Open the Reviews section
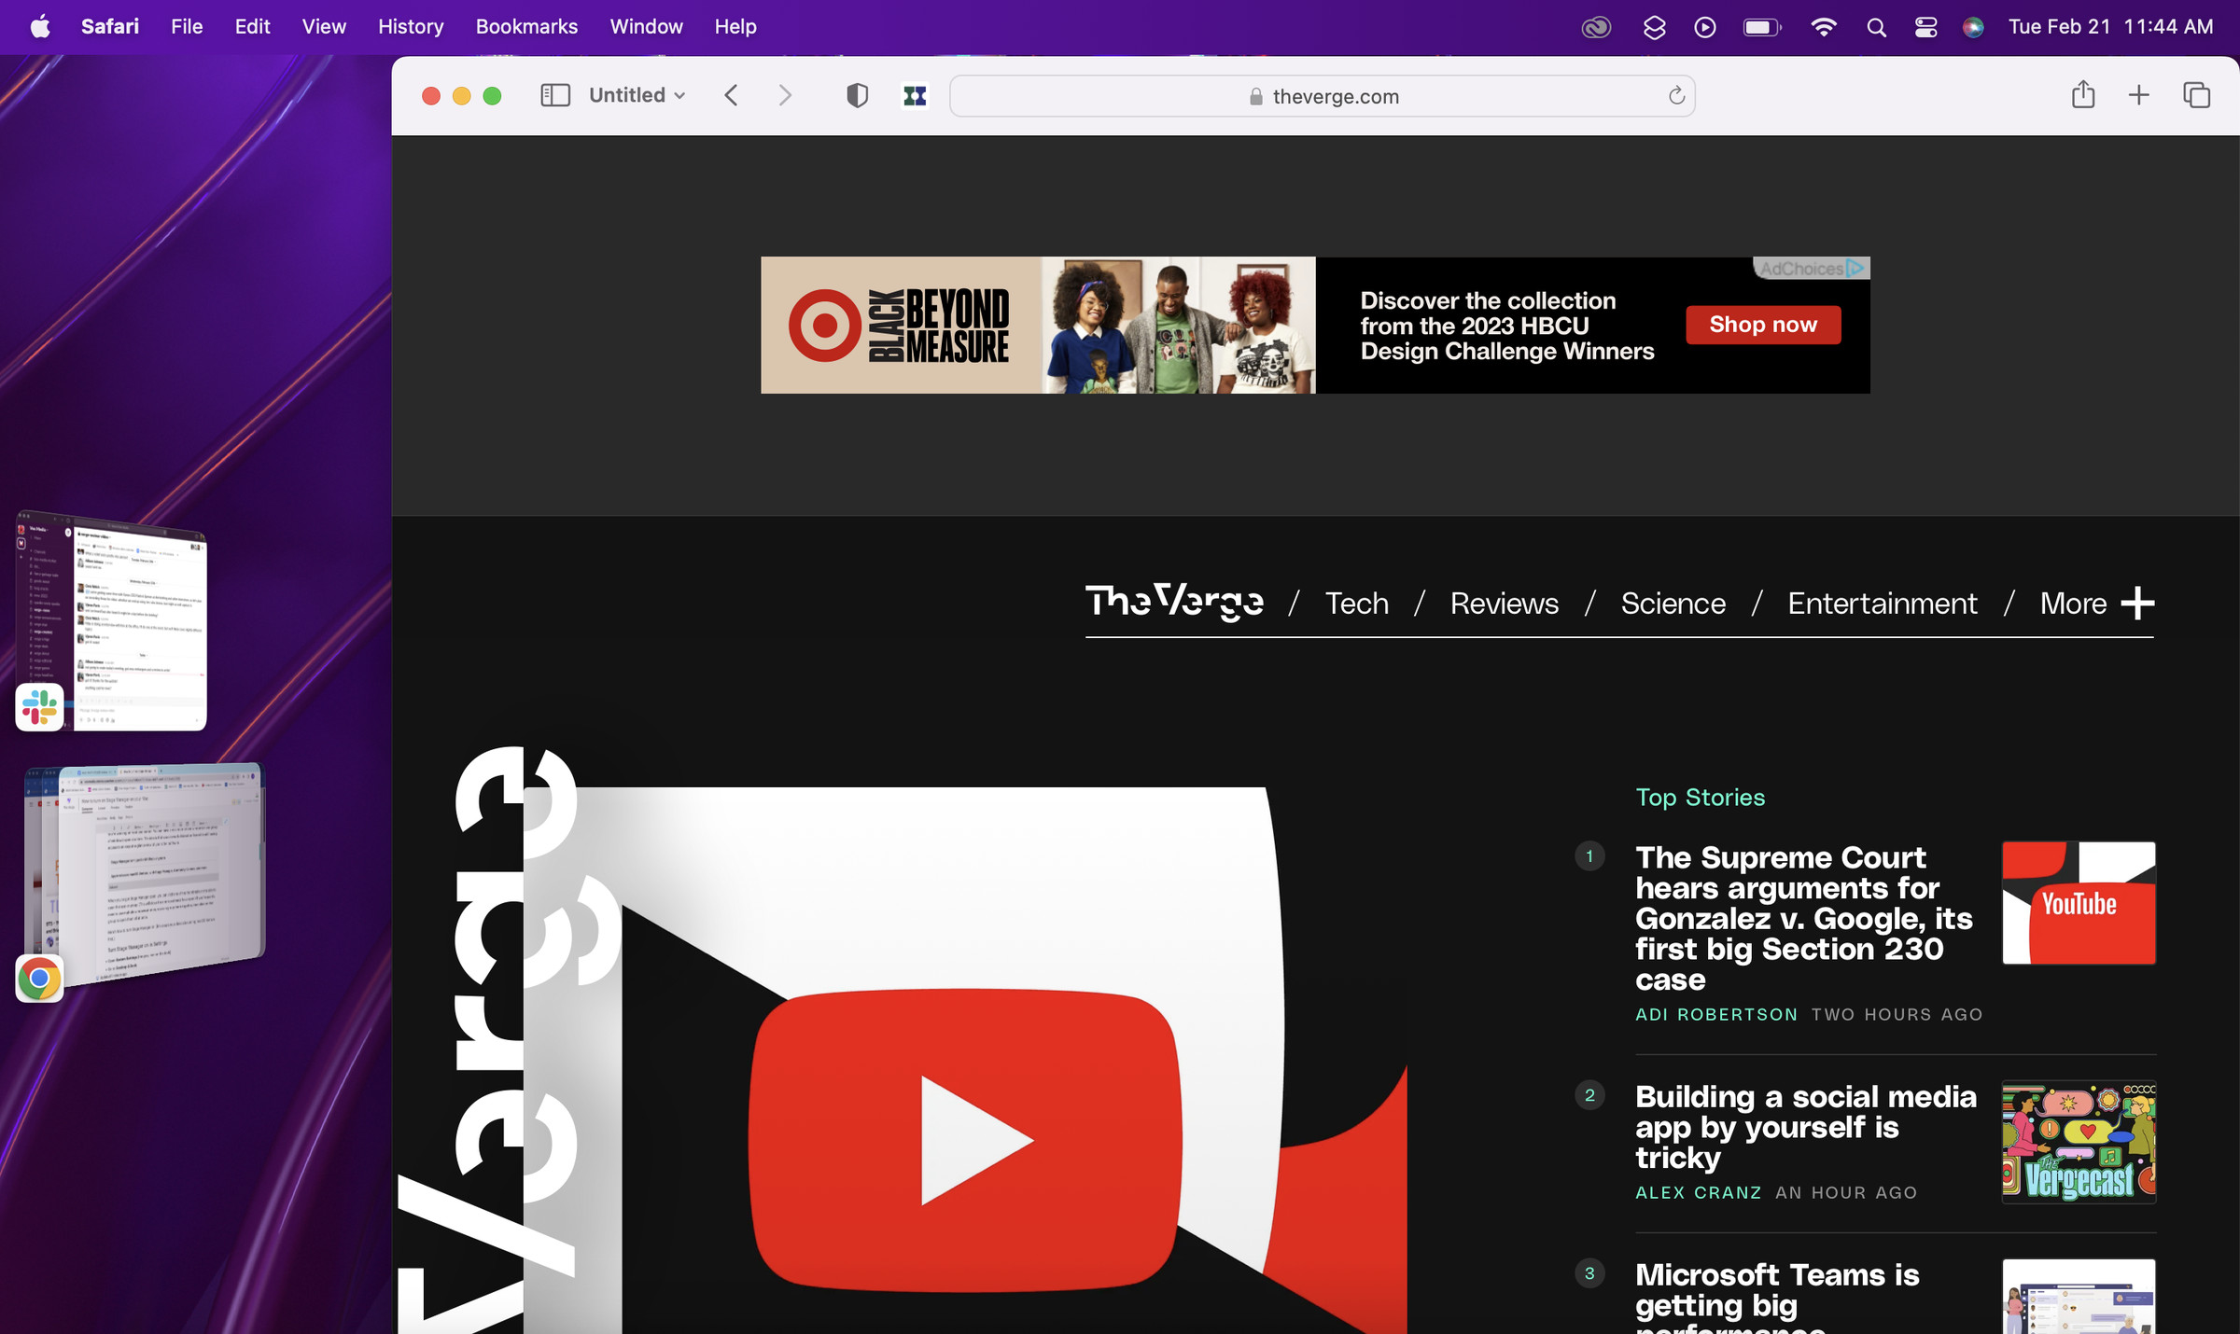The height and width of the screenshot is (1334, 2240). (x=1504, y=604)
